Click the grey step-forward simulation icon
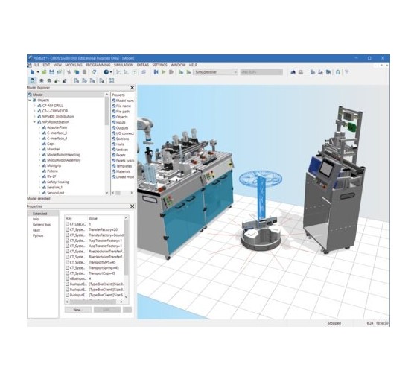 point(171,72)
